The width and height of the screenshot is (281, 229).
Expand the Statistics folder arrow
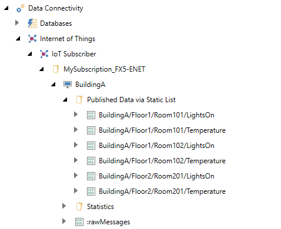[64, 206]
